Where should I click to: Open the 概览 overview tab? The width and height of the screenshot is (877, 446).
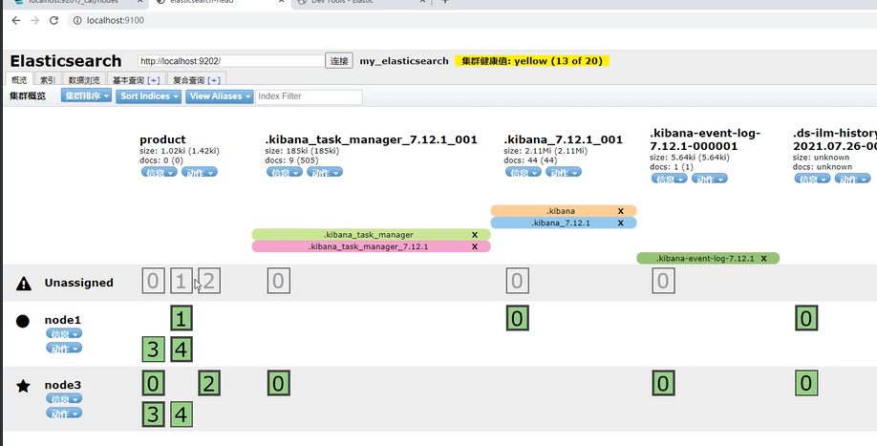coord(19,80)
